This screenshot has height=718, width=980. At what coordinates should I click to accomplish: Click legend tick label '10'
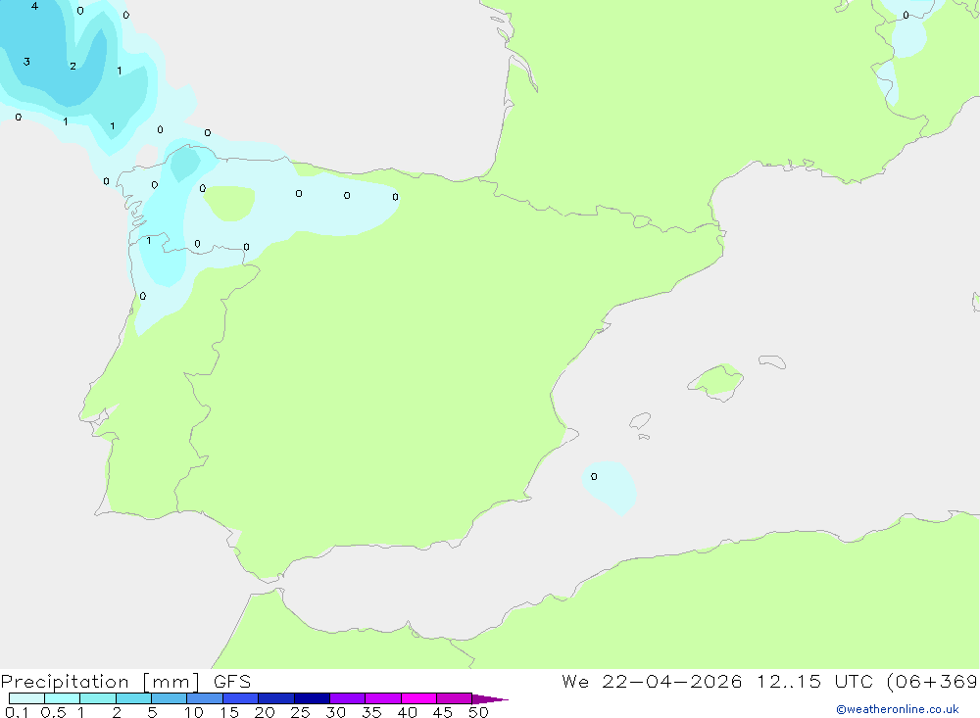pyautogui.click(x=194, y=712)
